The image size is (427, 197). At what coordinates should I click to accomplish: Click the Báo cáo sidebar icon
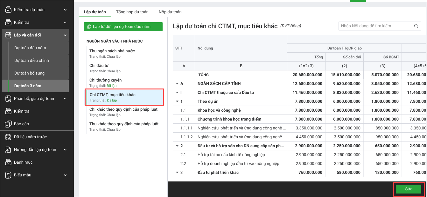tap(8, 124)
